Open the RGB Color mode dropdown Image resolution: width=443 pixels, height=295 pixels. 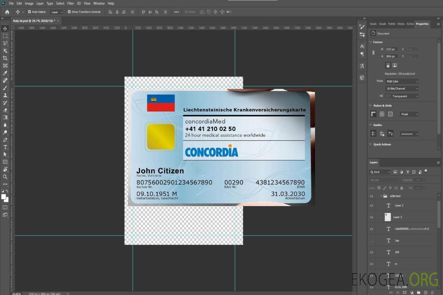(x=402, y=81)
